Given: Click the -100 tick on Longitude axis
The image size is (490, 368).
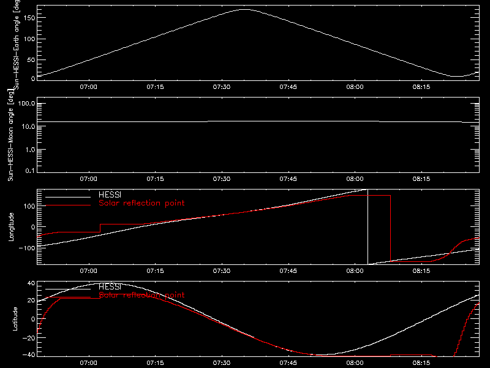Looking at the screenshot, I should pyautogui.click(x=26, y=248).
